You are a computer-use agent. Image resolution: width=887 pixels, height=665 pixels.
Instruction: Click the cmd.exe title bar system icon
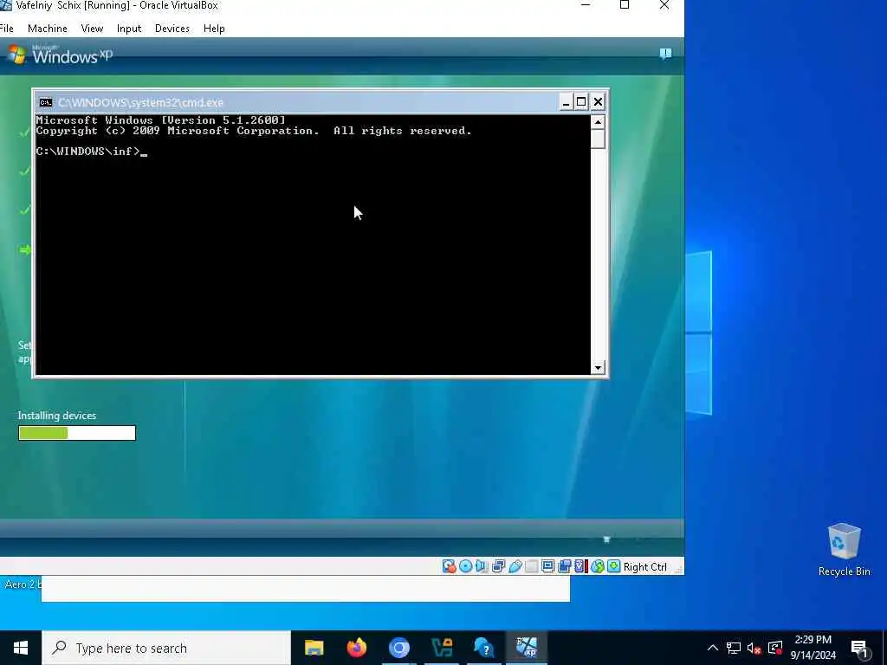tap(46, 102)
